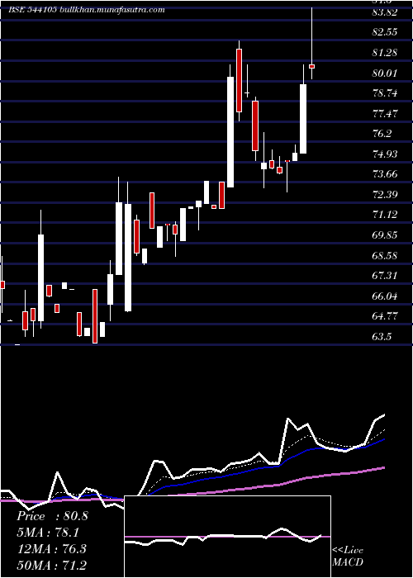Click the Price : 80.8 readout
This screenshot has width=413, height=578.
coord(52,516)
